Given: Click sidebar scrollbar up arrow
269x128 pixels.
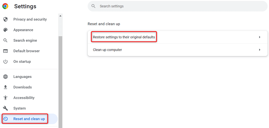Looking at the screenshot, I should tap(60, 16).
